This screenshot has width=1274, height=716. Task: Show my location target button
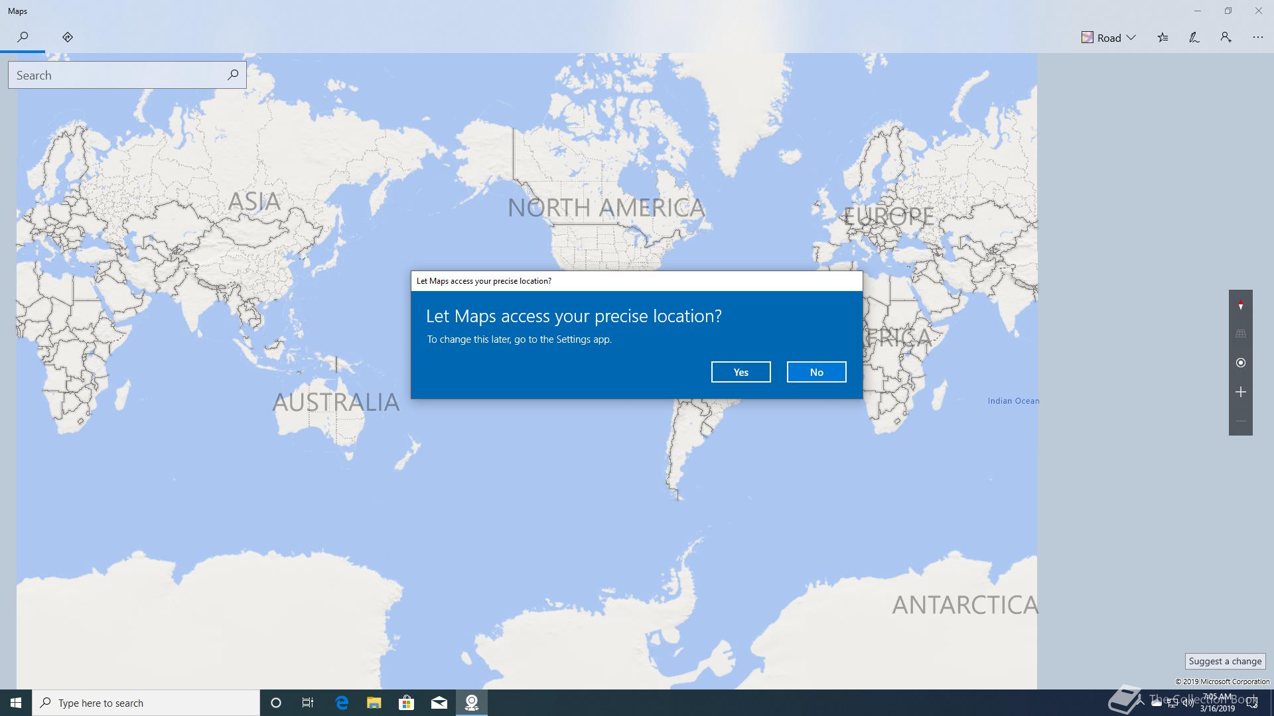(1240, 363)
